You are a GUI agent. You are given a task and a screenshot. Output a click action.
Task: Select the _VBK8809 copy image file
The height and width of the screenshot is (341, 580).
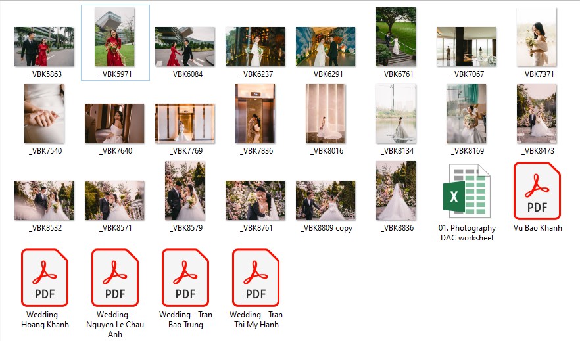326,200
